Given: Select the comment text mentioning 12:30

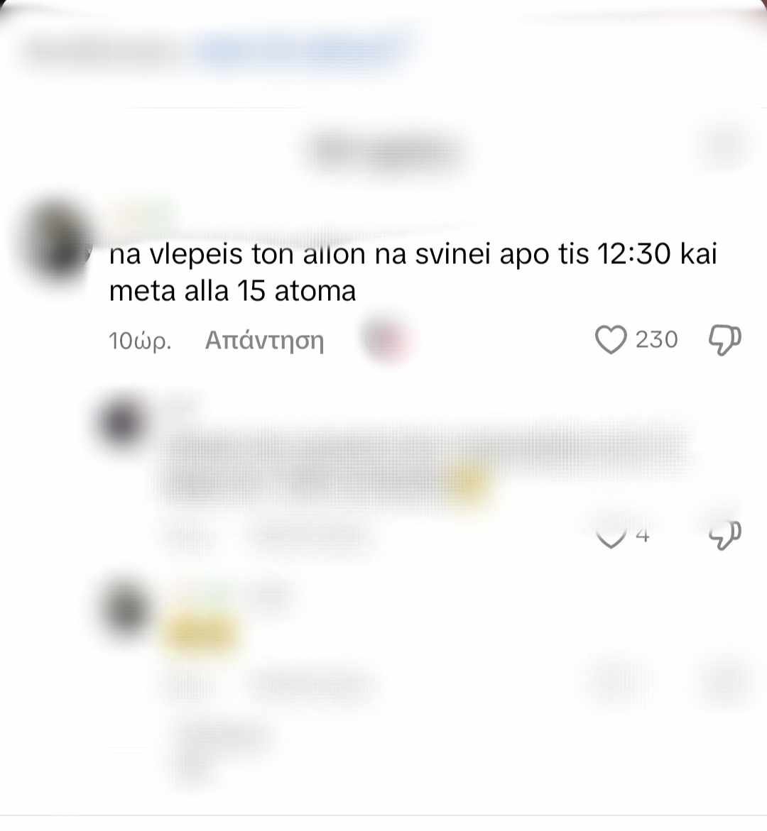Looking at the screenshot, I should pyautogui.click(x=413, y=272).
